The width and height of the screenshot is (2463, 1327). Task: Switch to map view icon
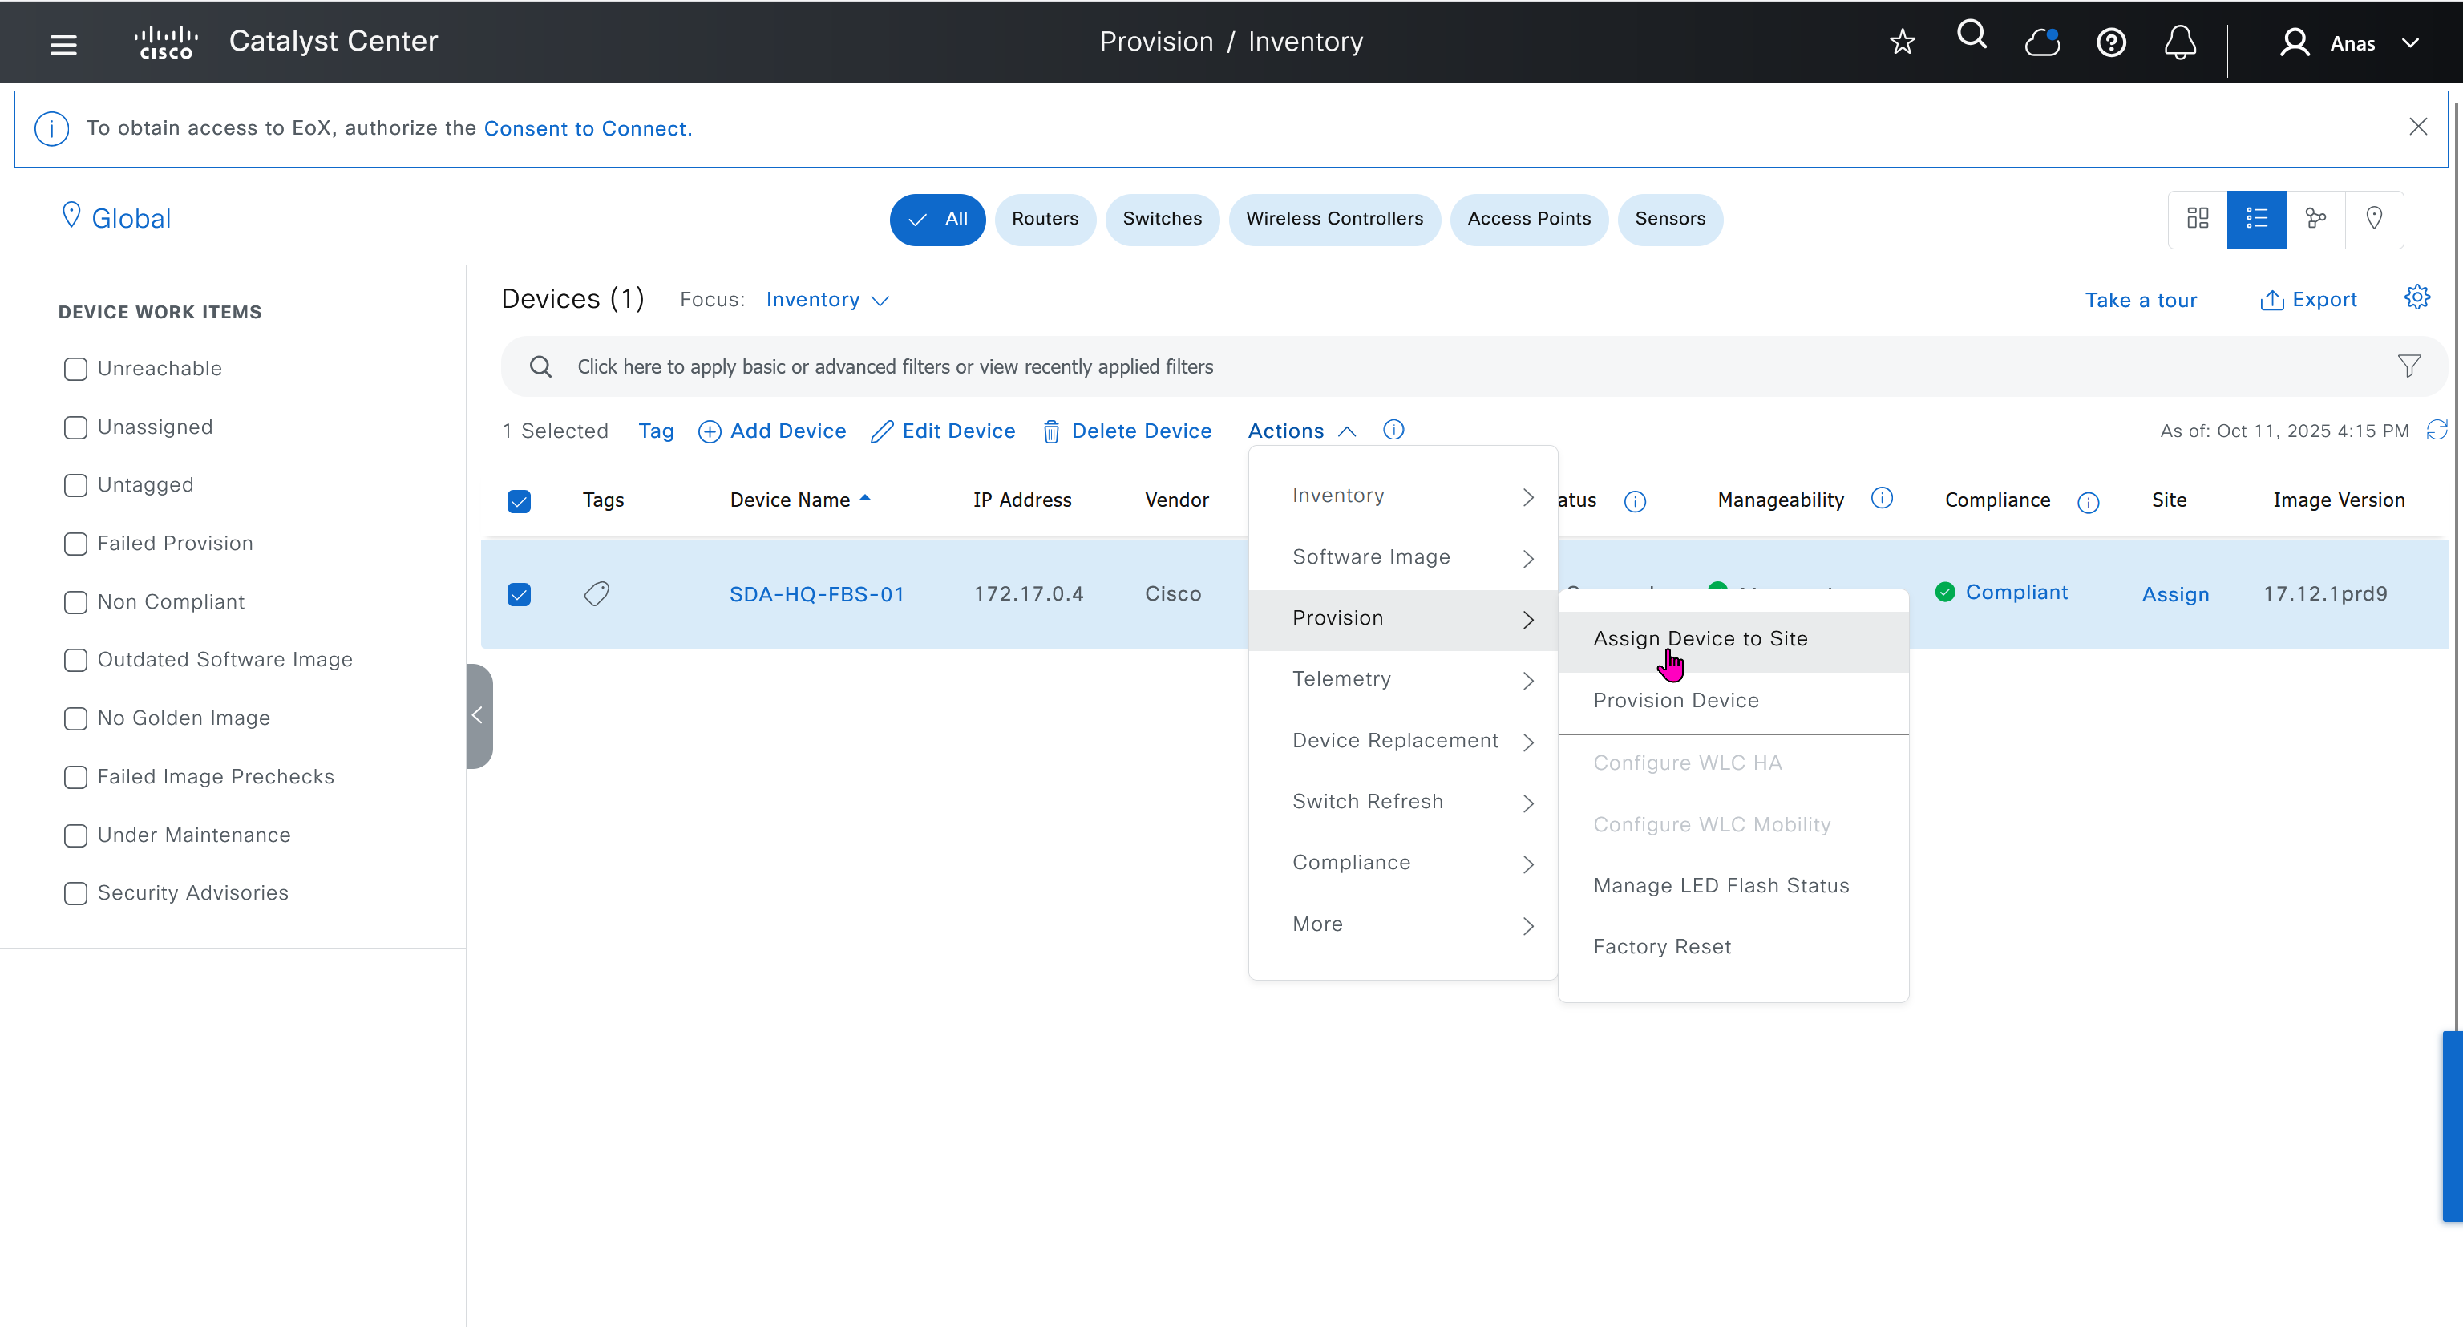(x=2374, y=219)
